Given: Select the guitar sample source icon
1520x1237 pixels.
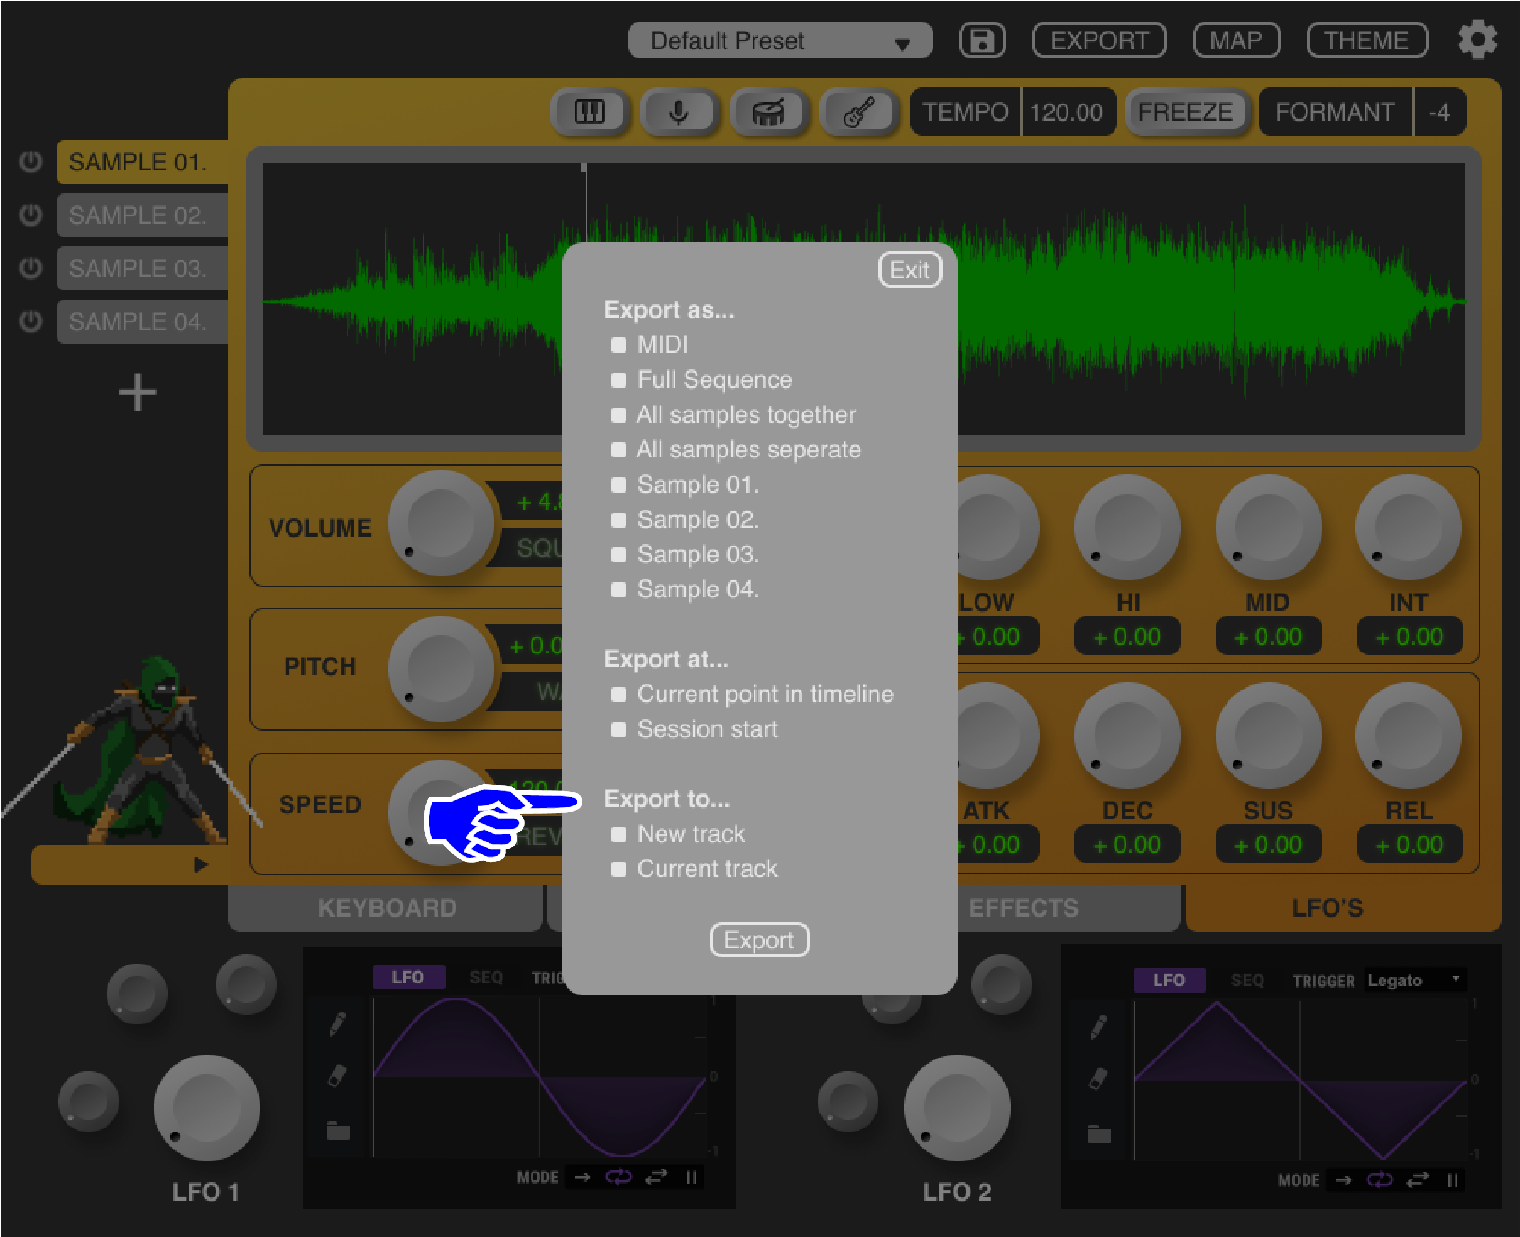Looking at the screenshot, I should [x=859, y=111].
